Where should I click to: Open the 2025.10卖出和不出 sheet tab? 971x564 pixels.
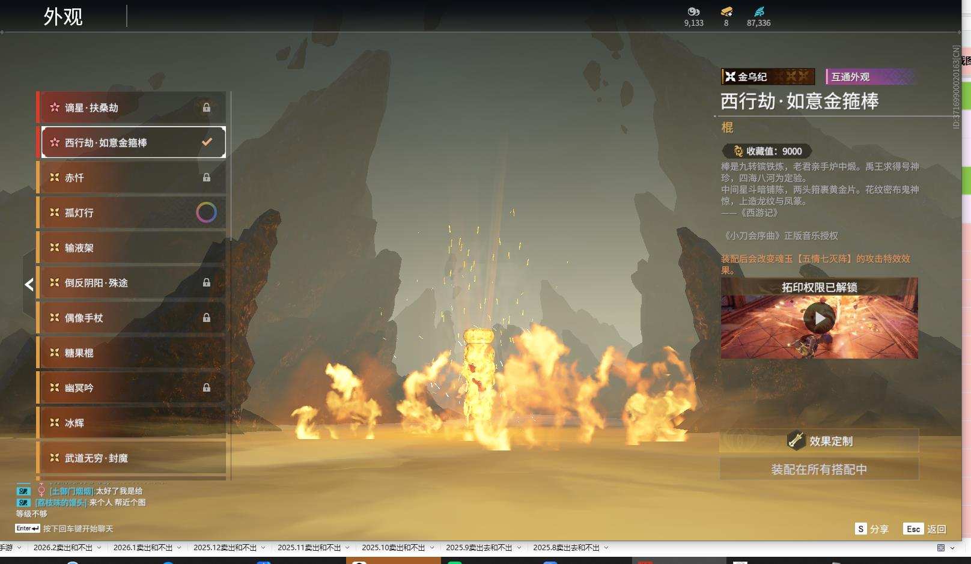pos(393,548)
